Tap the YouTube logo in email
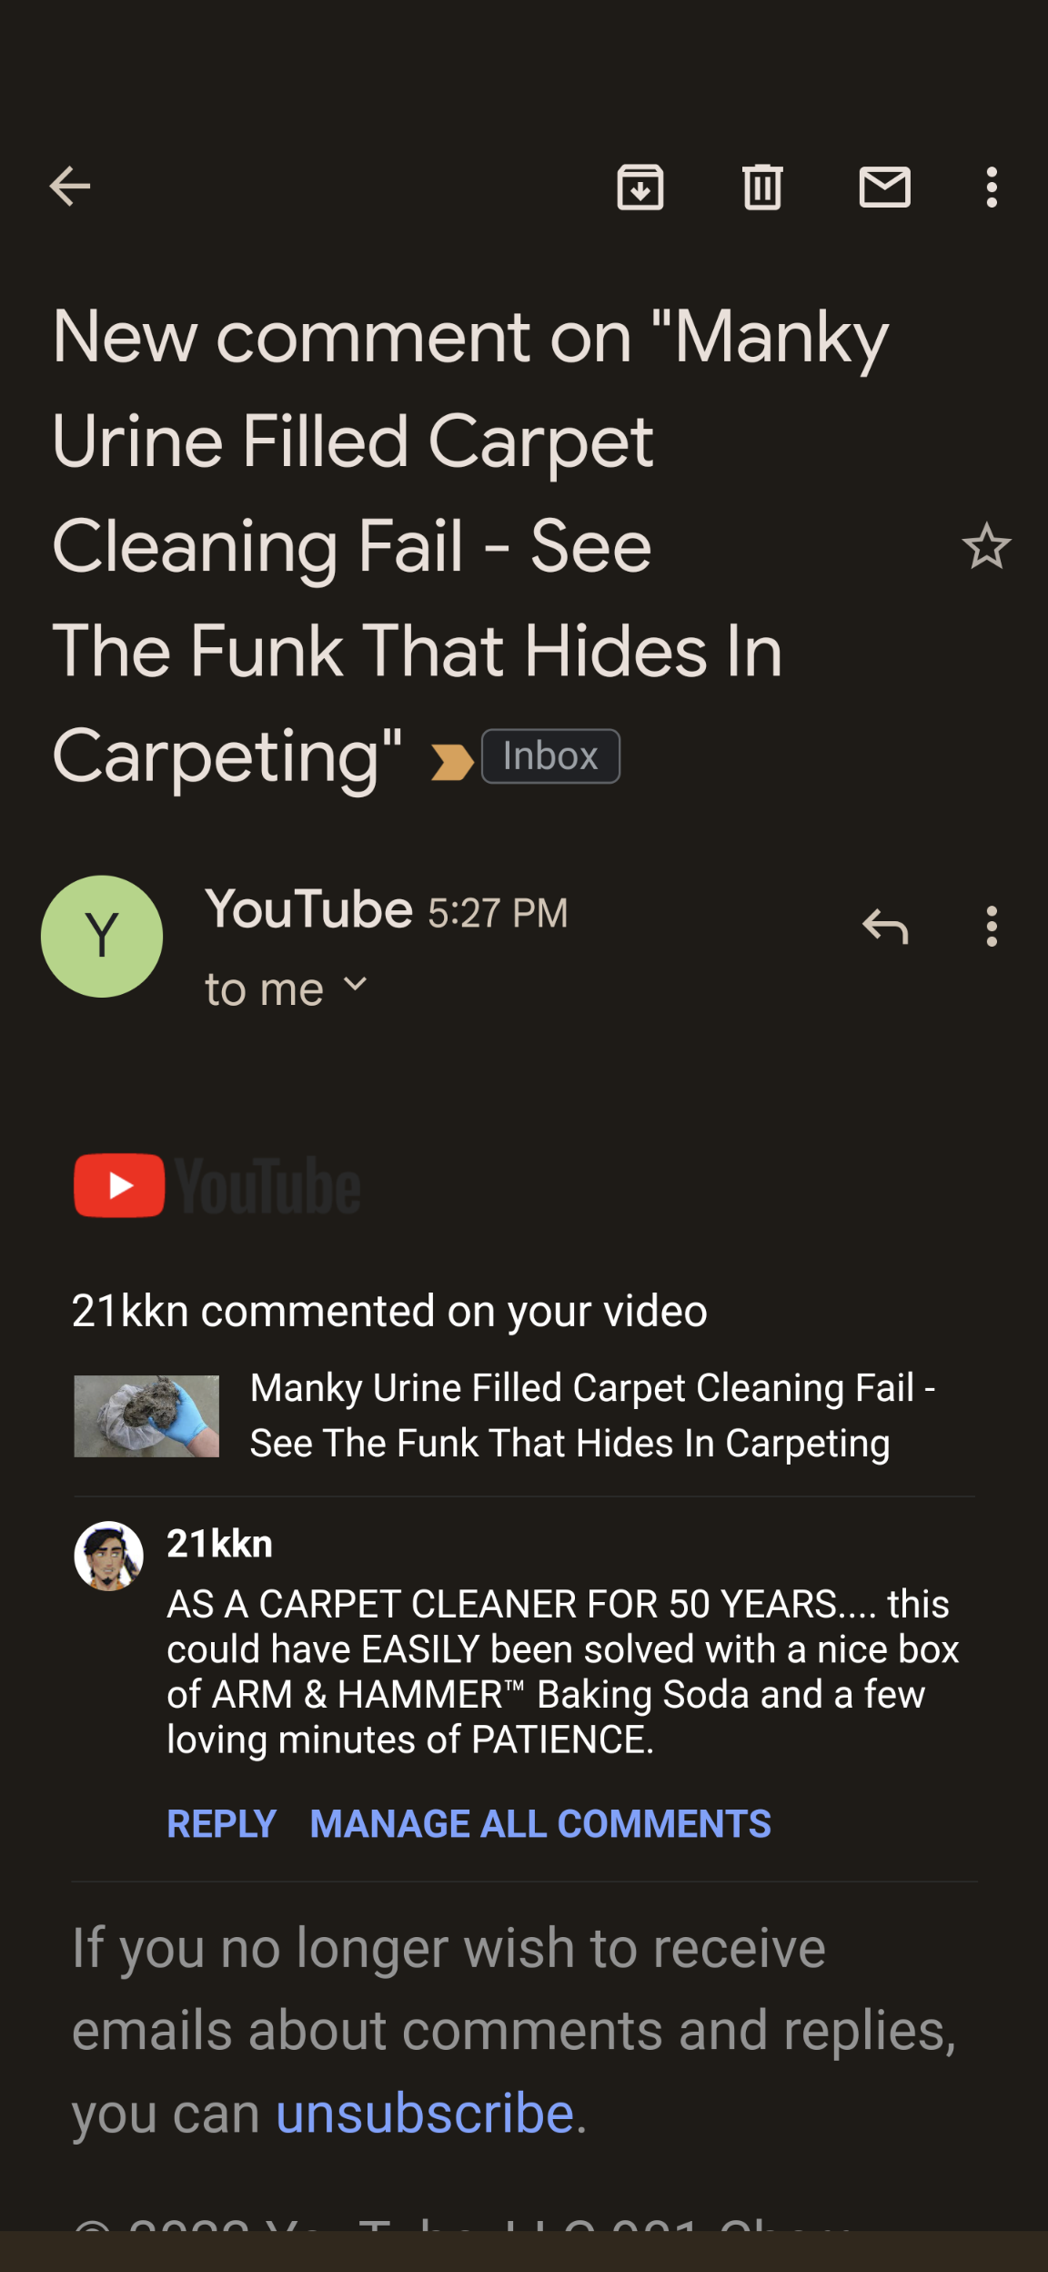The height and width of the screenshot is (2272, 1048). [217, 1186]
